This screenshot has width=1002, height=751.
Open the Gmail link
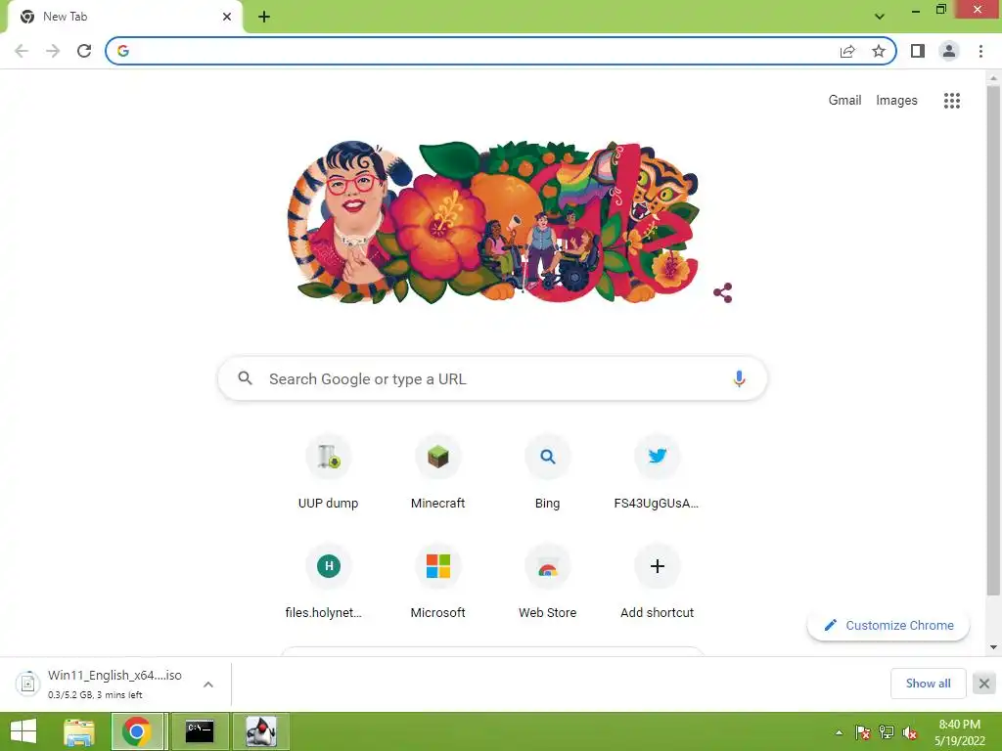[x=844, y=101]
